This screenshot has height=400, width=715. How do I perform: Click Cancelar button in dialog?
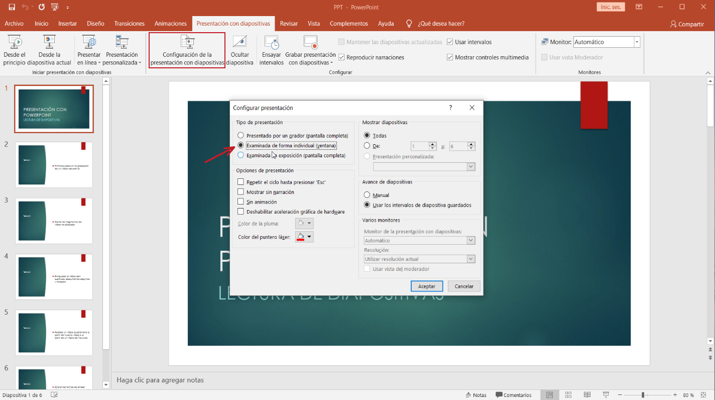pyautogui.click(x=464, y=286)
